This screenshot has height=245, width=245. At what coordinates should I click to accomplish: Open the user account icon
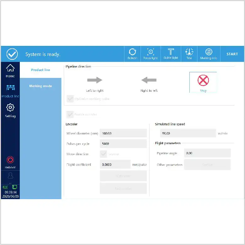point(10,176)
